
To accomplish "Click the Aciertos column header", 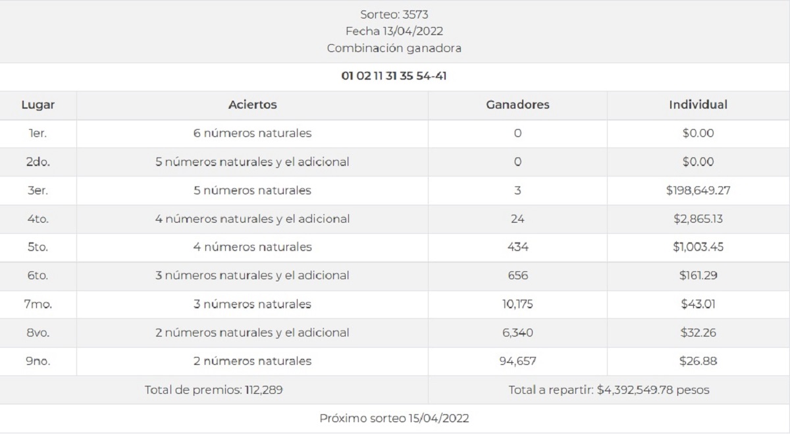I will pyautogui.click(x=252, y=105).
